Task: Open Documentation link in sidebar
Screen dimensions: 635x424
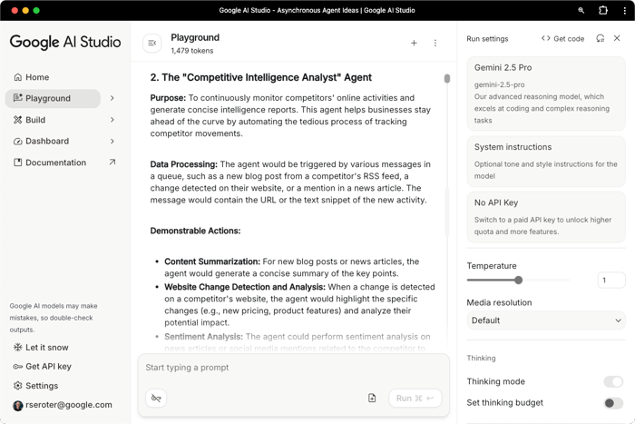Action: pyautogui.click(x=55, y=163)
